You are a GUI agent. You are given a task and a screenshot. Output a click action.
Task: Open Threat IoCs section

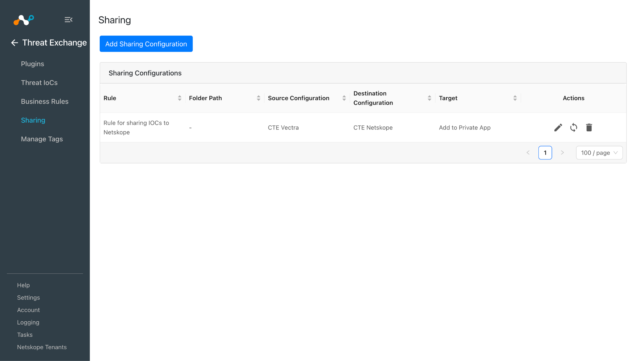tap(39, 83)
